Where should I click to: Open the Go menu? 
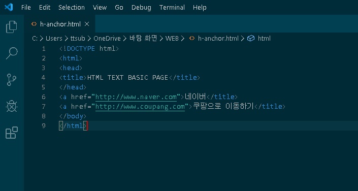[x=119, y=8]
